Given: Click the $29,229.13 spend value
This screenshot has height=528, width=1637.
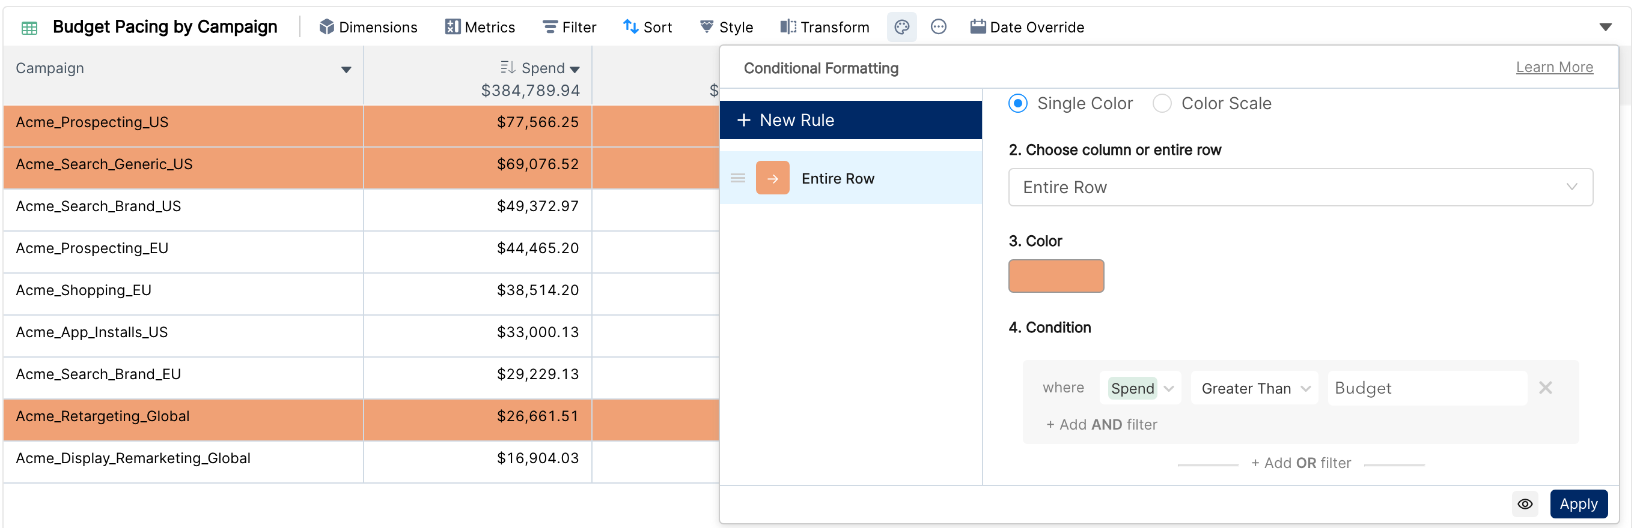Looking at the screenshot, I should coord(538,374).
